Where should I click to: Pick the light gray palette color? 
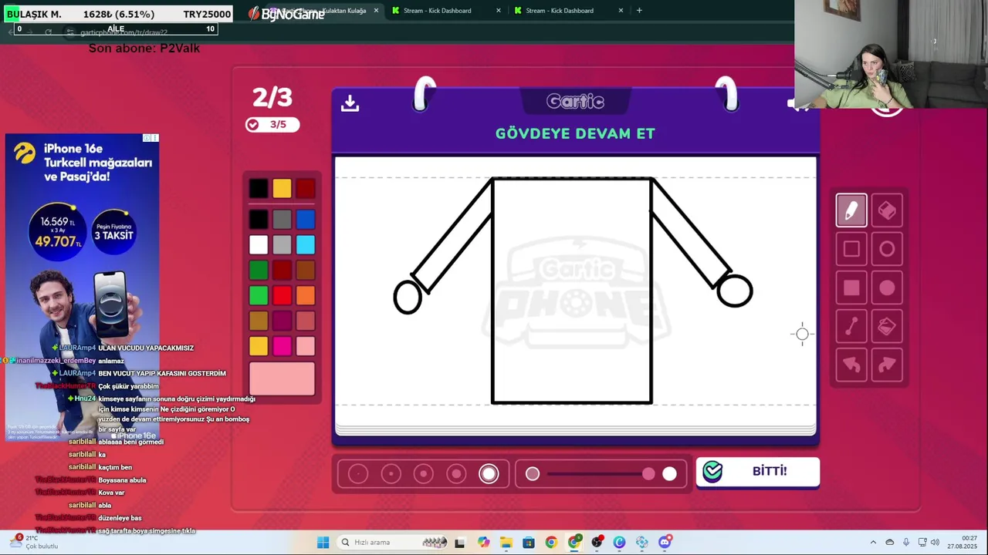pos(283,245)
